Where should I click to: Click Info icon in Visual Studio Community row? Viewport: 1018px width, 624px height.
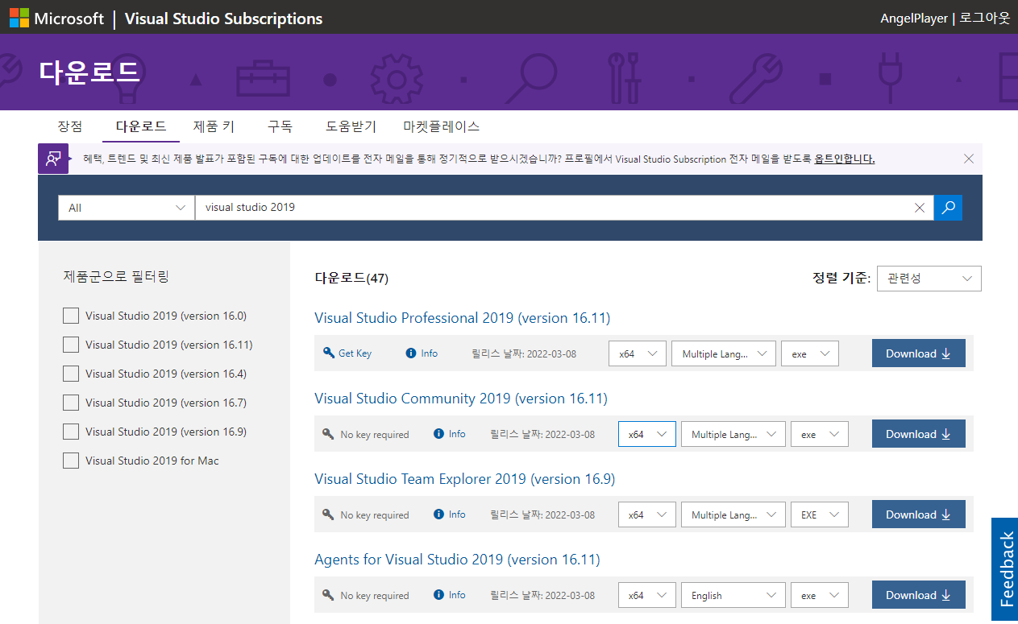pyautogui.click(x=438, y=433)
